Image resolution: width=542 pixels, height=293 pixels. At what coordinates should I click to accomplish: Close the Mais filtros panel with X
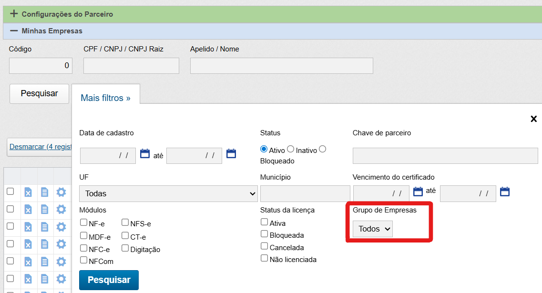(533, 119)
